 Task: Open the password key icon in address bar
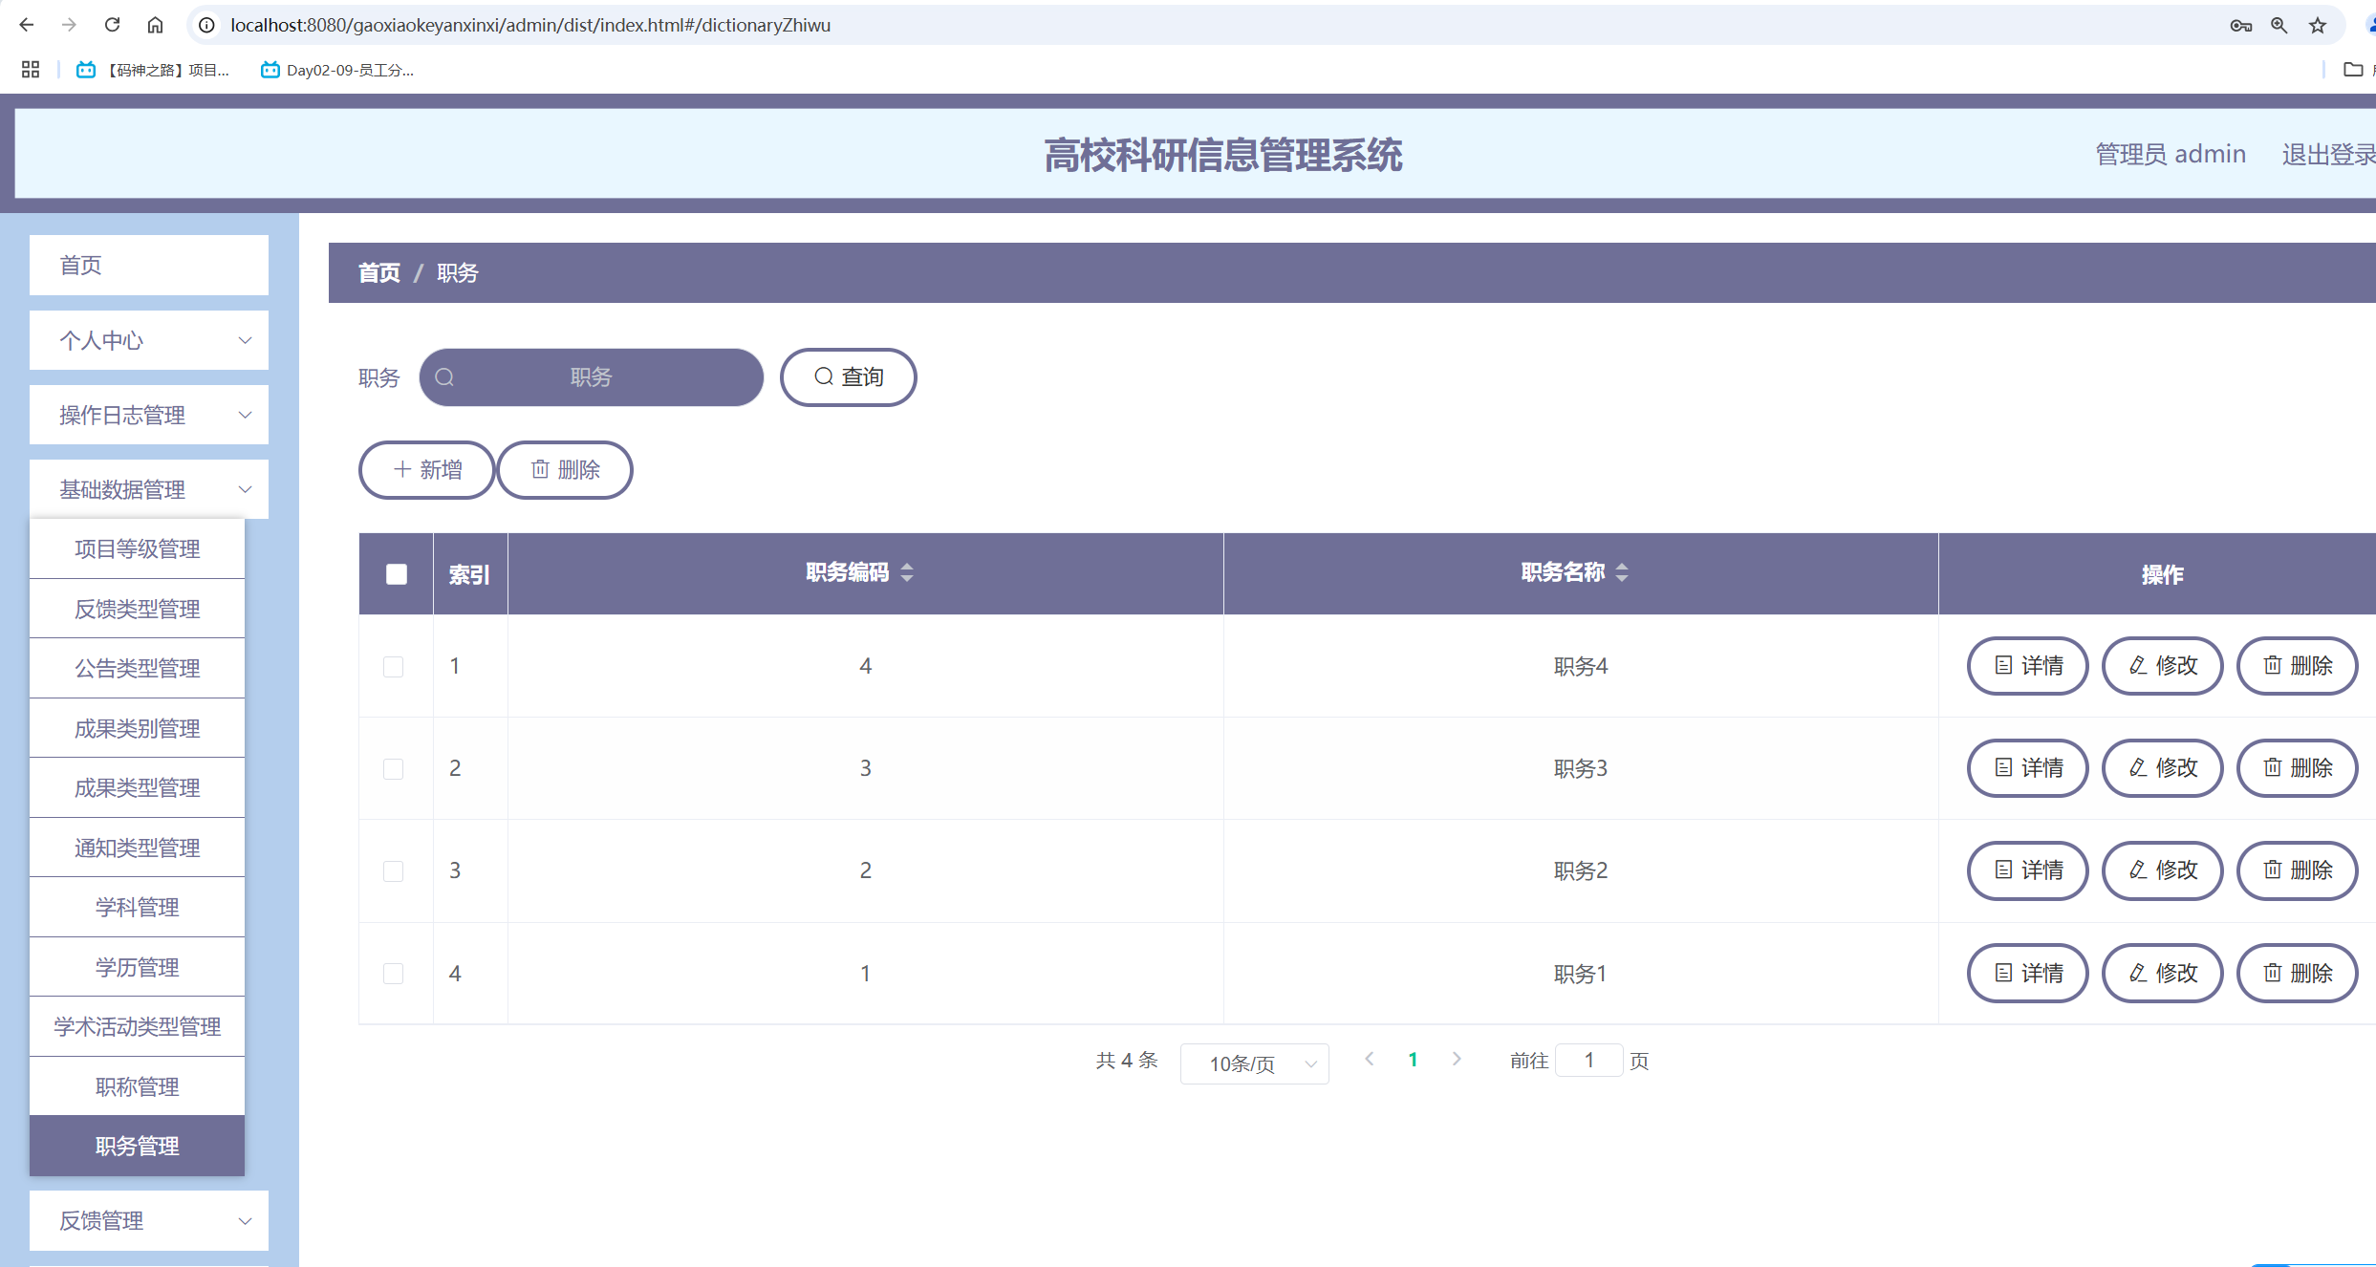pyautogui.click(x=2241, y=26)
